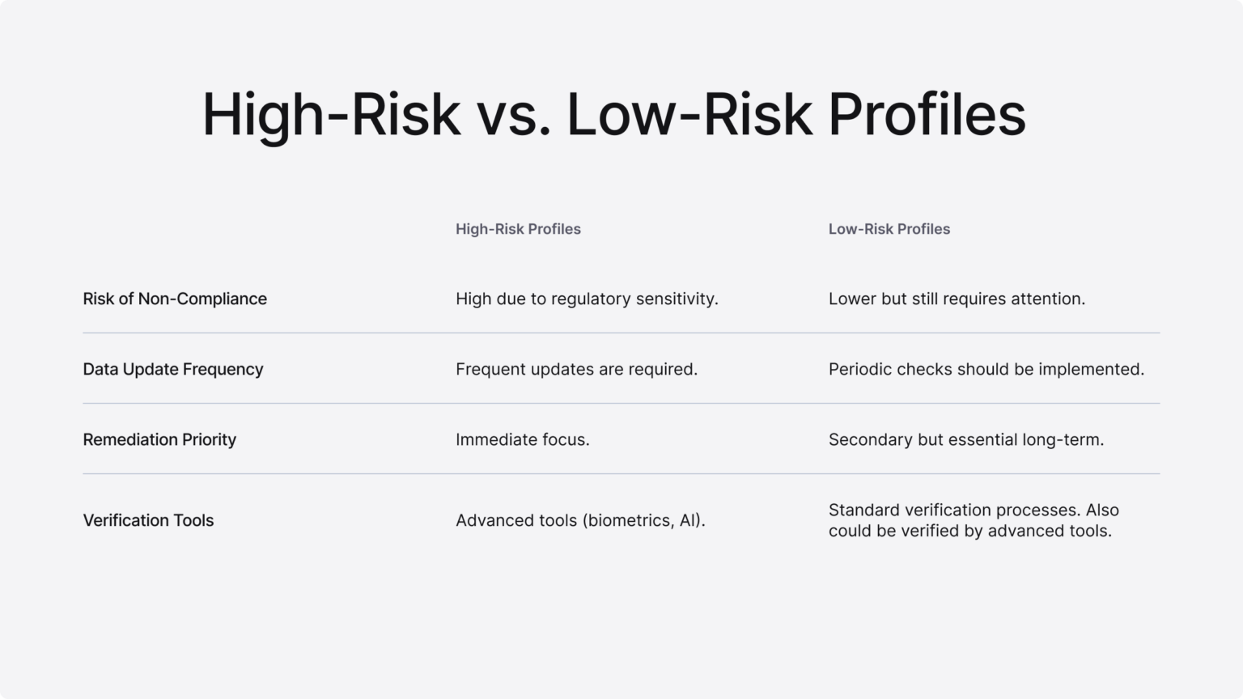Select the "Low-Risk Profiles" column header
The height and width of the screenshot is (699, 1243).
tap(889, 229)
